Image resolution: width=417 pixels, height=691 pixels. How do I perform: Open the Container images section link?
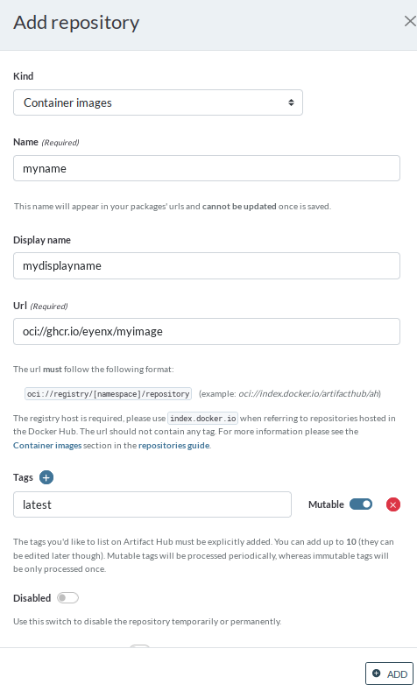tap(47, 445)
